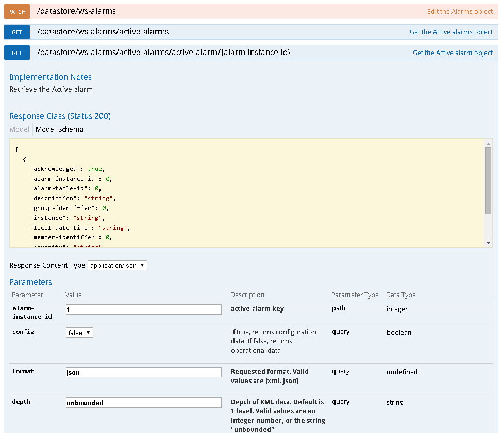Click the 'Edit the Alarms object' link

[x=460, y=11]
